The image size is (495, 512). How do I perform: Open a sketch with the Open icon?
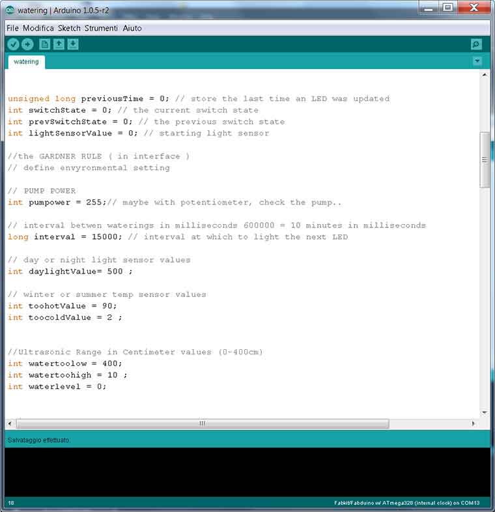59,44
